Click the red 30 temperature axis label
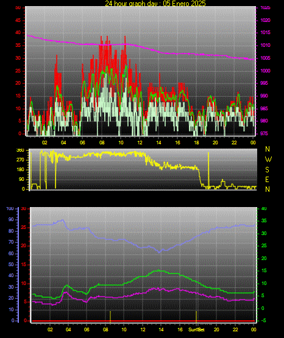This screenshot has height=338, width=284. tap(24, 209)
